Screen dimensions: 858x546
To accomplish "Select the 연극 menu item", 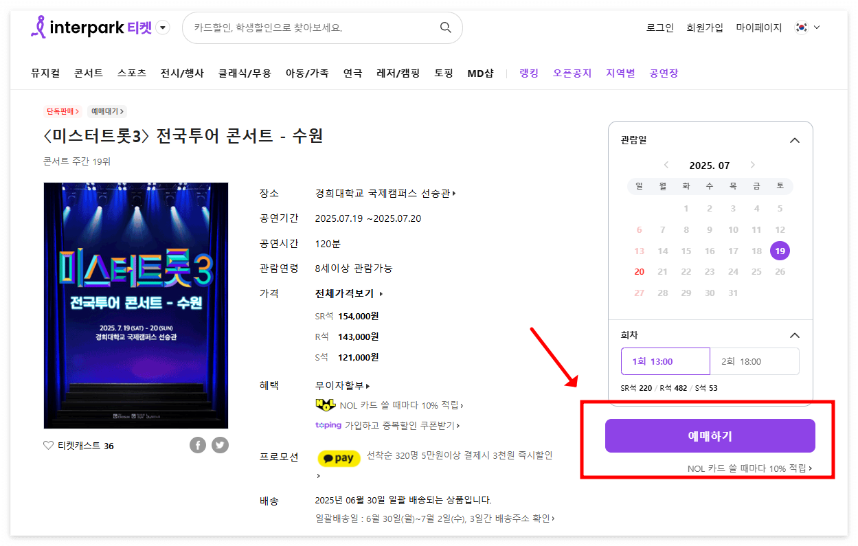I will (x=352, y=73).
